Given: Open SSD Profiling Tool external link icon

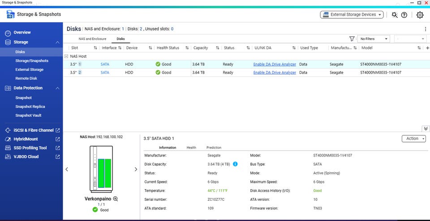Looking at the screenshot, I should 58,147.
